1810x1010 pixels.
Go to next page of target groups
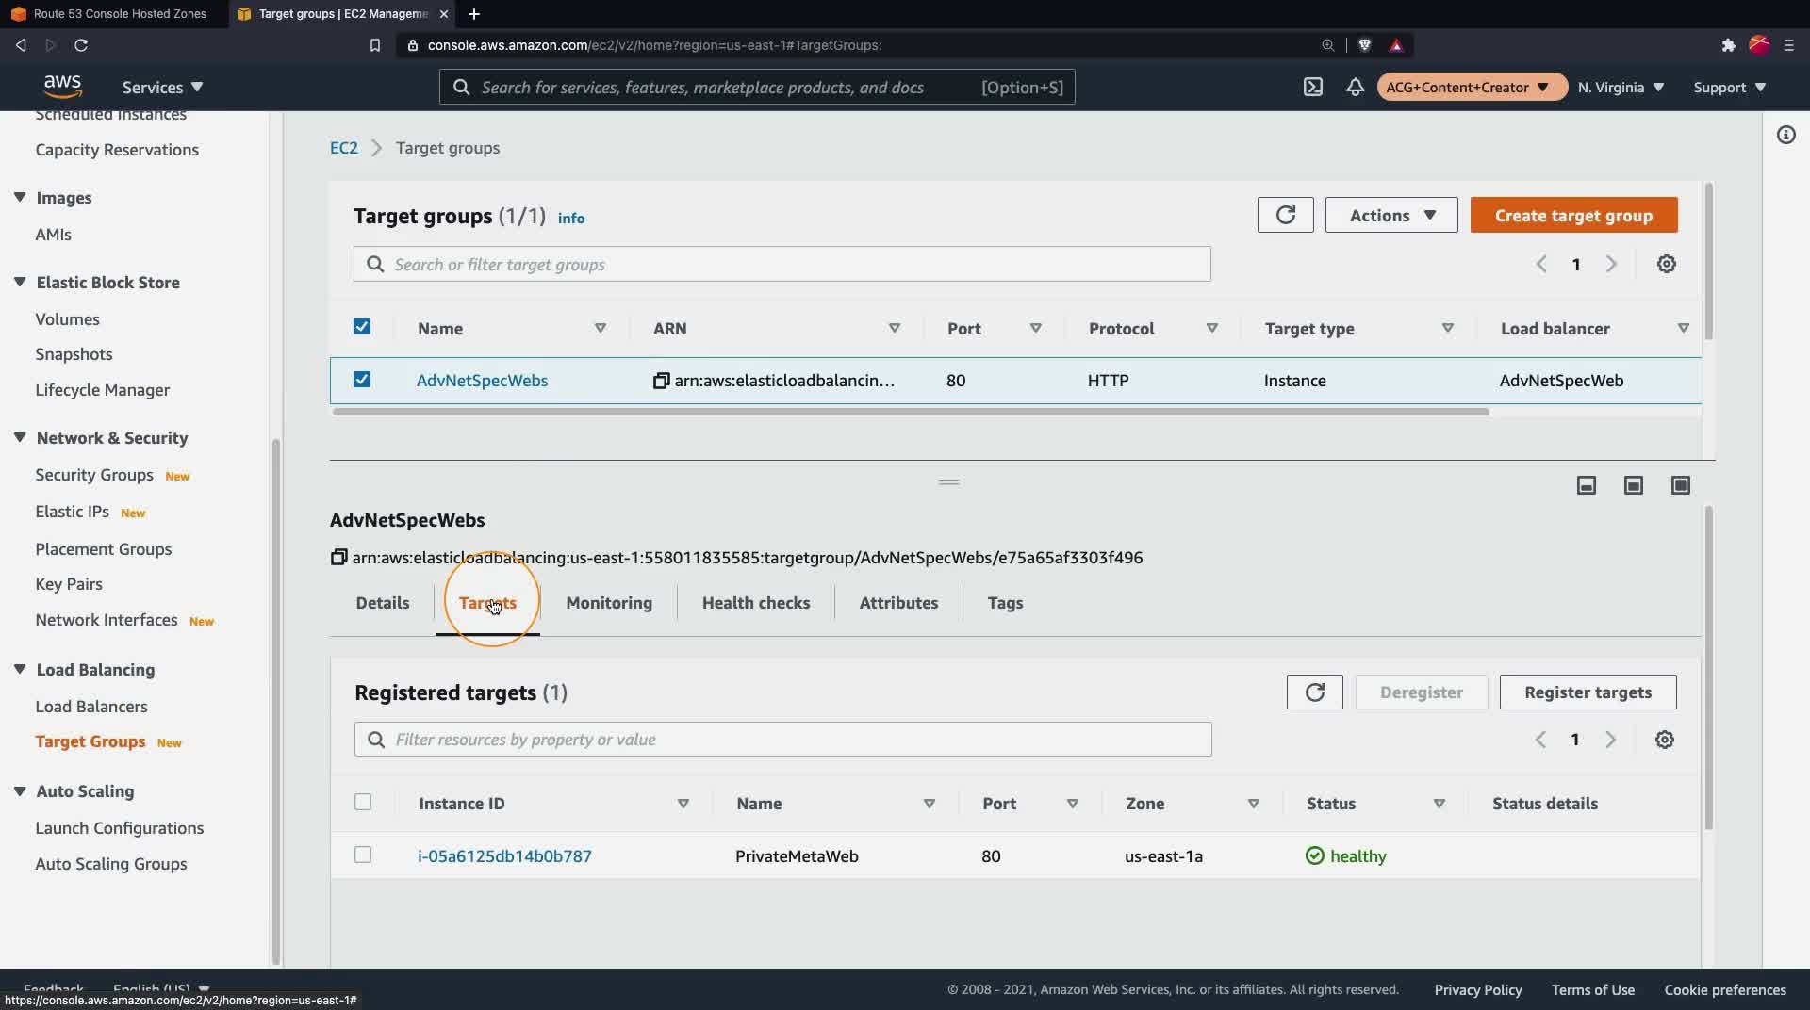pyautogui.click(x=1611, y=264)
